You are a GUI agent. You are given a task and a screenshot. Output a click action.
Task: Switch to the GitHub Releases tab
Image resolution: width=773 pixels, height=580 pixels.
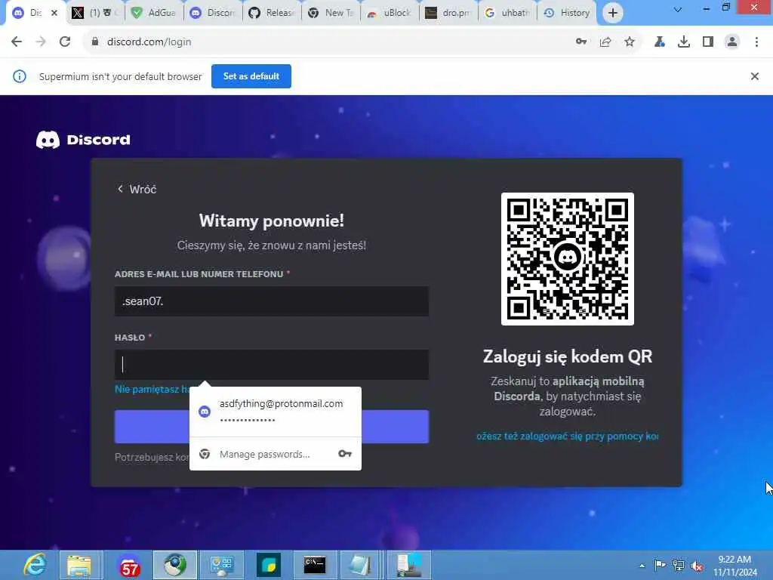(x=272, y=13)
